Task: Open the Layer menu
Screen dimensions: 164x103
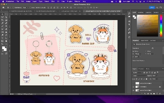Action: pyautogui.click(x=34, y=1)
